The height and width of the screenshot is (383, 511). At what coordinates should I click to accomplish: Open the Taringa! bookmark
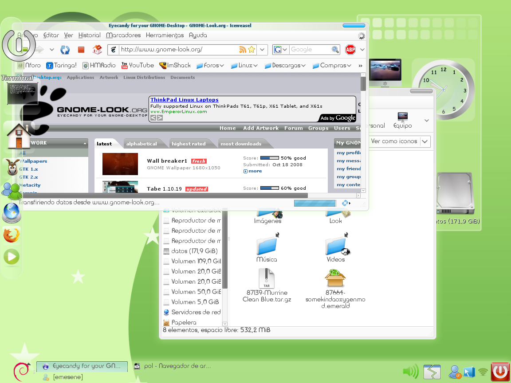coord(61,66)
